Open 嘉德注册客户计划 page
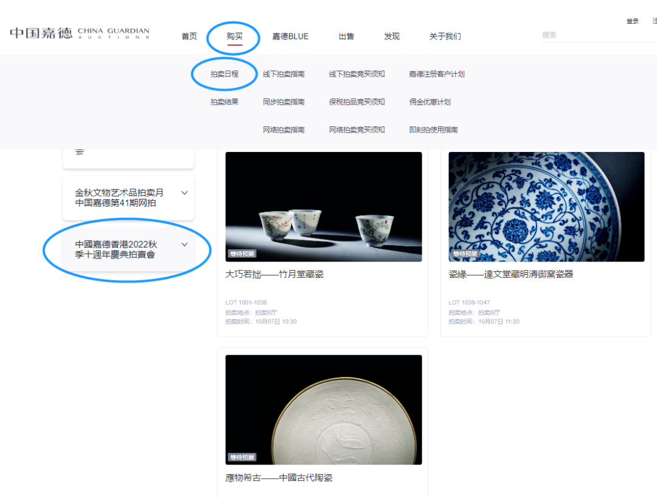Screen dimensions: 657x498 click(437, 74)
